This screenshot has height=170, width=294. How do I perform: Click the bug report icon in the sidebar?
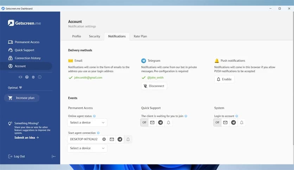pos(33,77)
